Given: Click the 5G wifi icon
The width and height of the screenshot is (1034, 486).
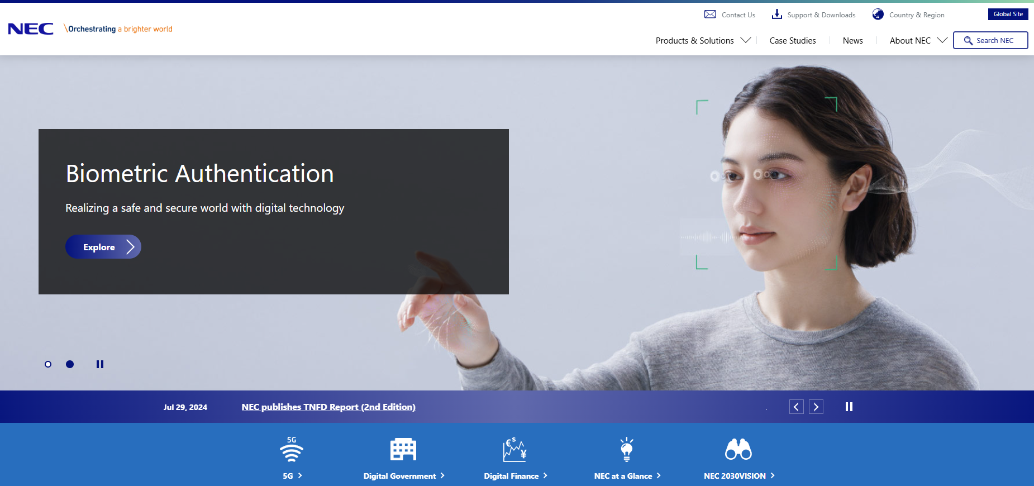Looking at the screenshot, I should [292, 449].
